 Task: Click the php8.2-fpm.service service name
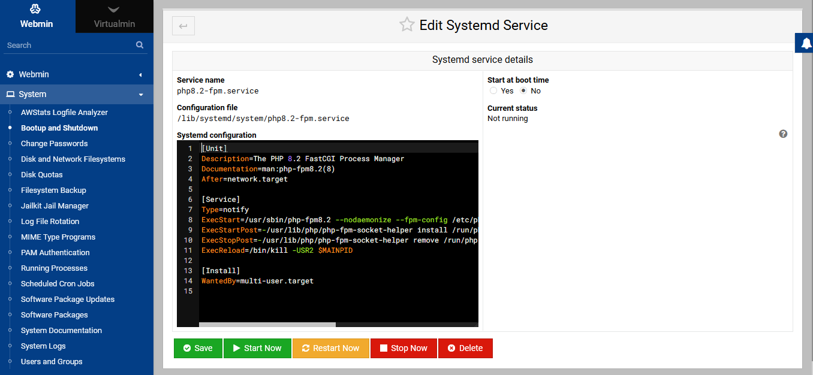click(x=218, y=91)
